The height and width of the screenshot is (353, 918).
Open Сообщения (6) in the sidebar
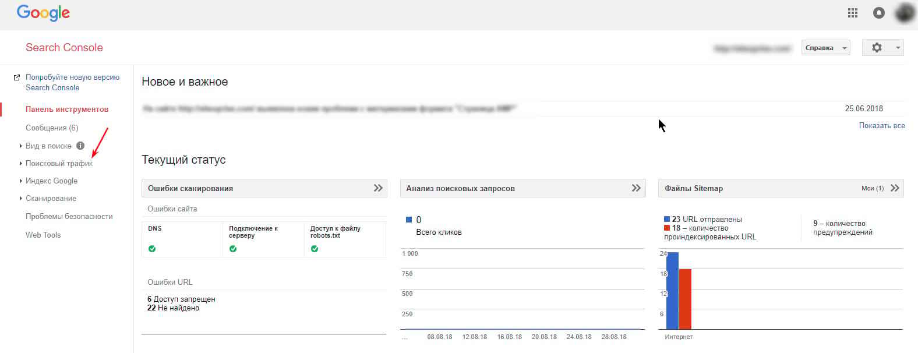point(52,128)
